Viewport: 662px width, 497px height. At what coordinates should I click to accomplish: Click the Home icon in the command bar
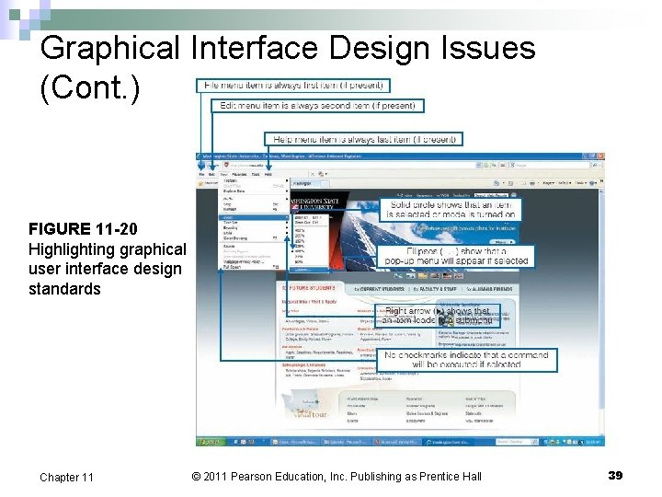click(x=496, y=183)
